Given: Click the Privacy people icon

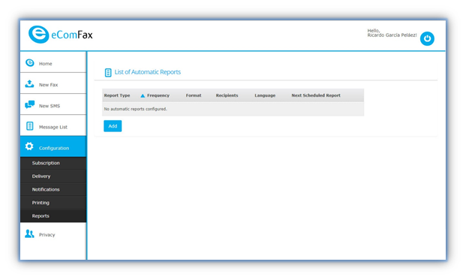Looking at the screenshot, I should [x=29, y=234].
